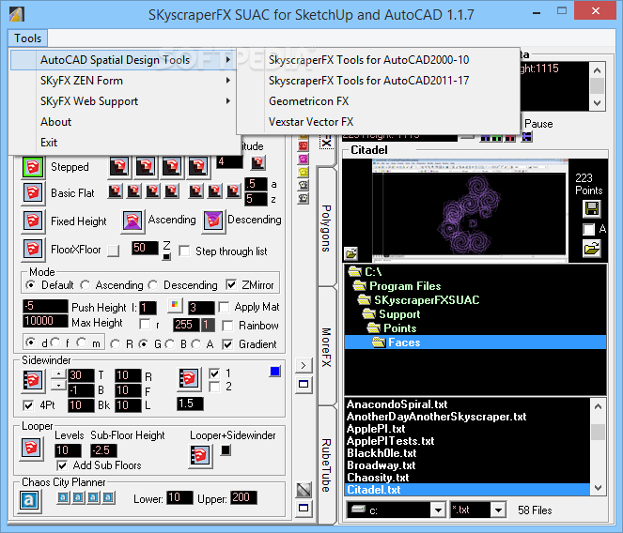This screenshot has height=533, width=623.
Task: Click the Citadel preview thumbnail
Action: (469, 210)
